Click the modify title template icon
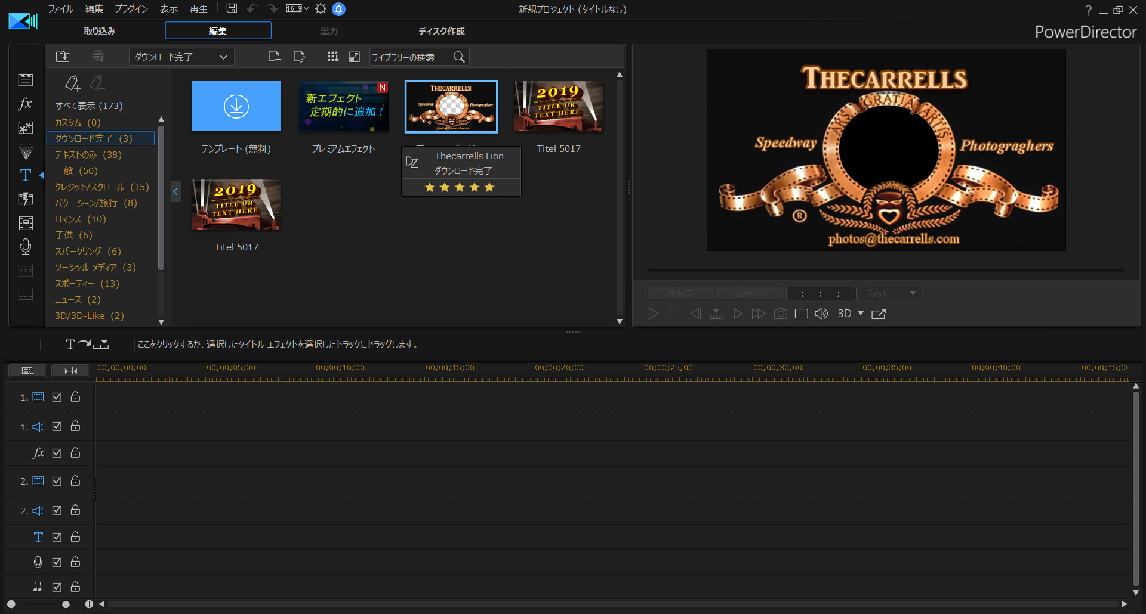The height and width of the screenshot is (614, 1146). pos(300,57)
